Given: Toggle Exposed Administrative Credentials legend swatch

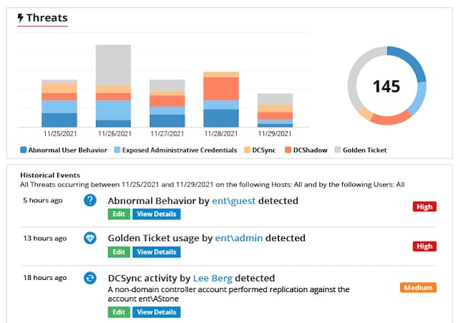Looking at the screenshot, I should tap(117, 150).
